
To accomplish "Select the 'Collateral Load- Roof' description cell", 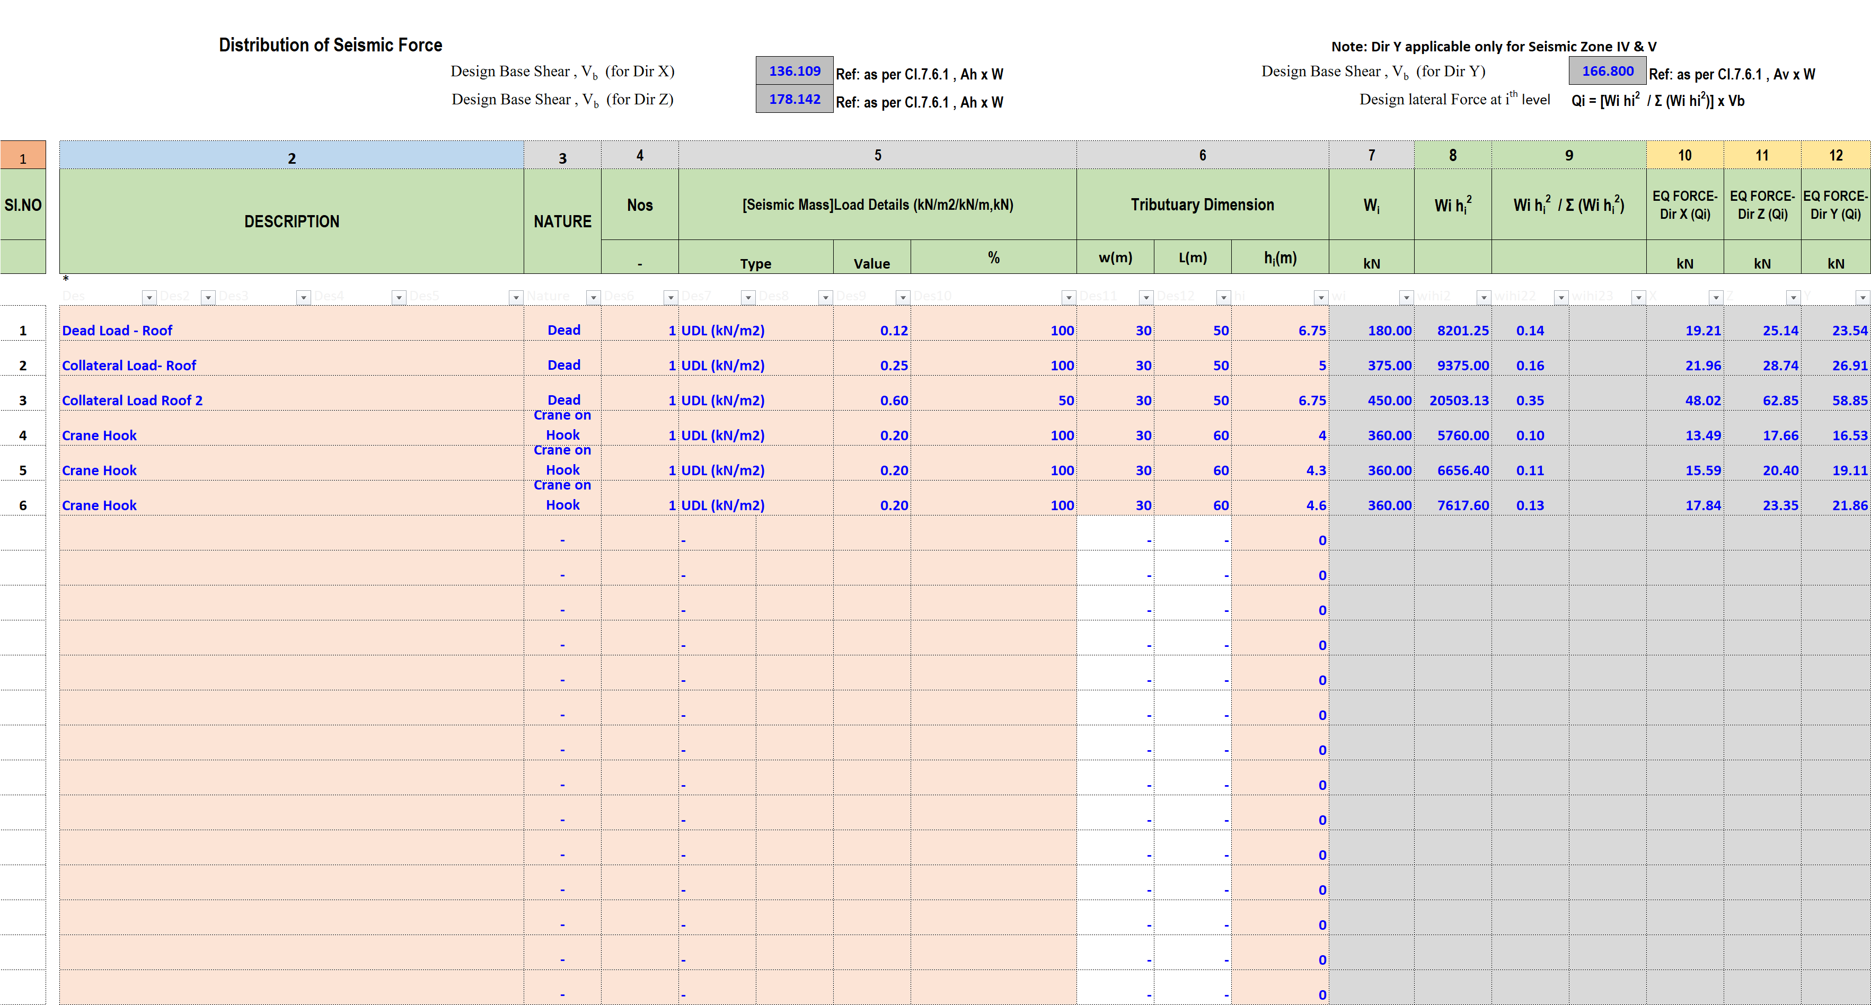I will [x=292, y=358].
